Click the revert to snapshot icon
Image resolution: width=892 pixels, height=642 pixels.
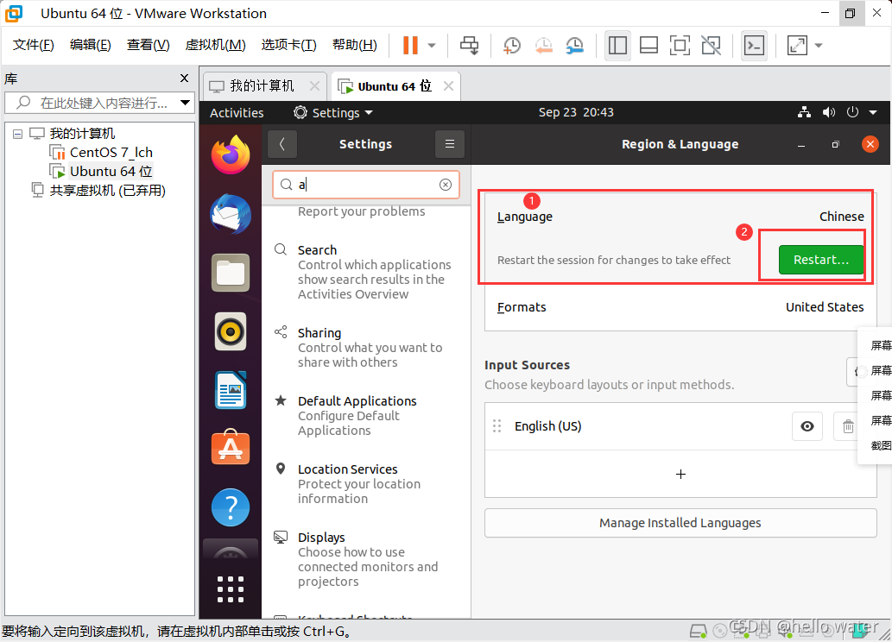pyautogui.click(x=544, y=46)
